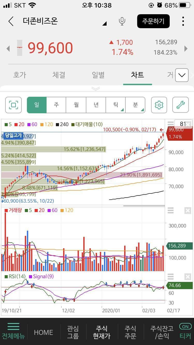Close the RSI indicator panel
The image size is (194, 345).
(188, 277)
